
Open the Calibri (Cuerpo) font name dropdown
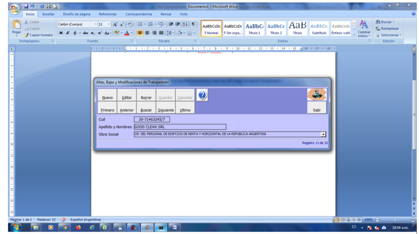96,25
